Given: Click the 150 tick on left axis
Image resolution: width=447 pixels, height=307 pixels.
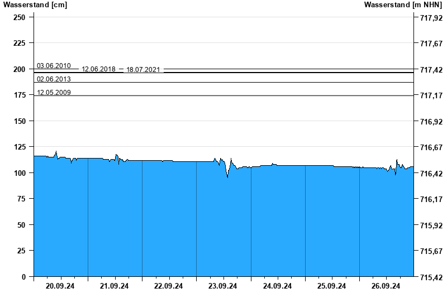Looking at the screenshot, I should (20, 121).
